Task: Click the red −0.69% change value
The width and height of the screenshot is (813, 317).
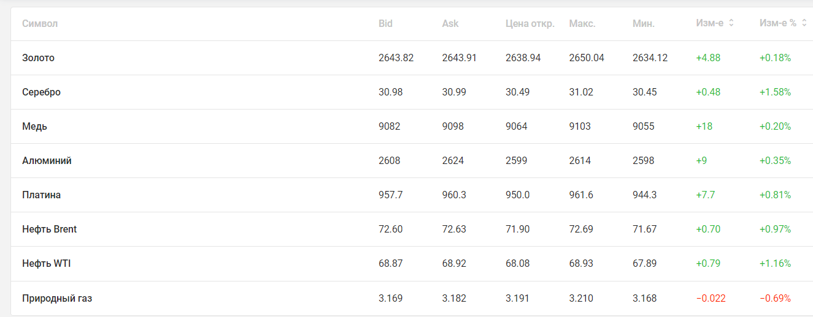Action: (x=775, y=299)
